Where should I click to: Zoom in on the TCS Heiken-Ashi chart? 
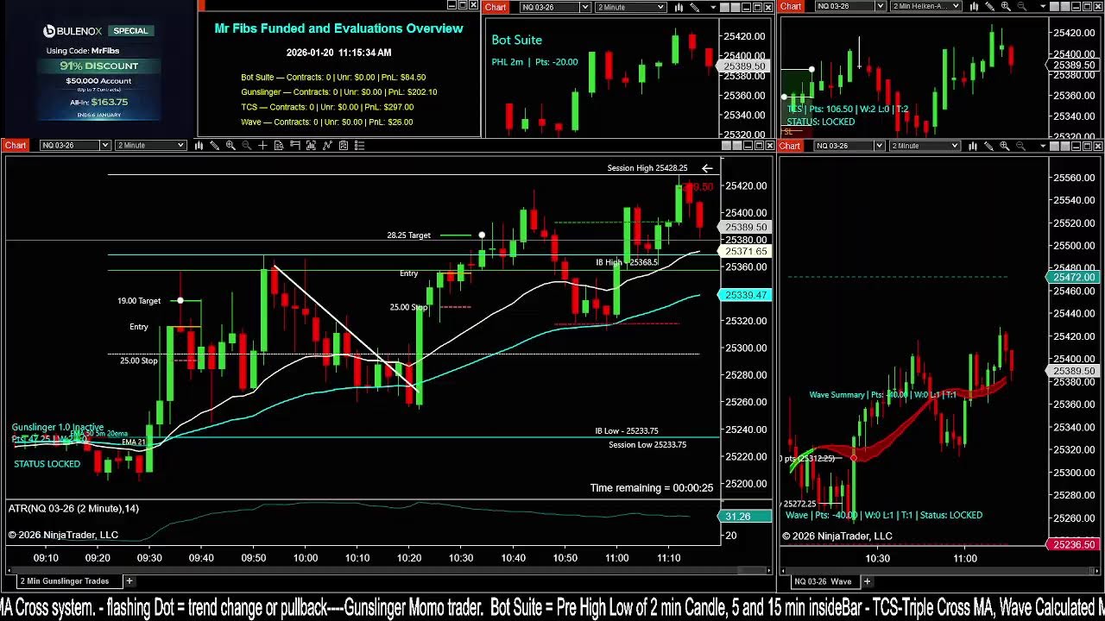tap(1006, 7)
